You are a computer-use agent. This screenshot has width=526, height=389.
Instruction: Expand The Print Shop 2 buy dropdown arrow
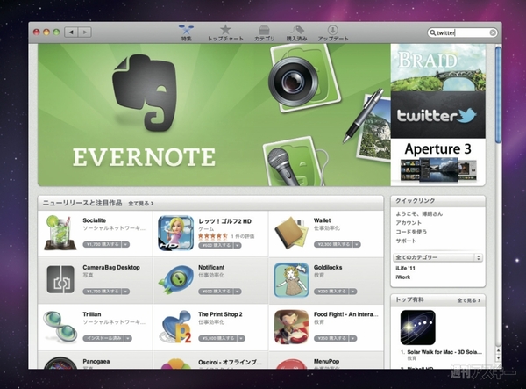(241, 339)
